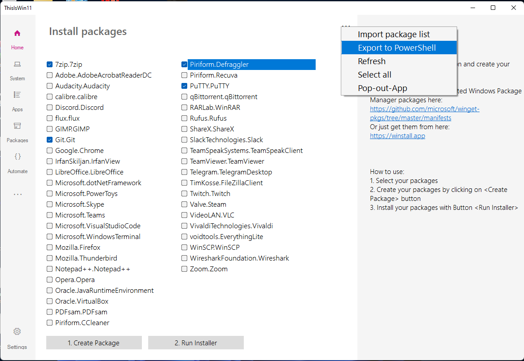Maximize the ThisIsWin11 window

[493, 8]
